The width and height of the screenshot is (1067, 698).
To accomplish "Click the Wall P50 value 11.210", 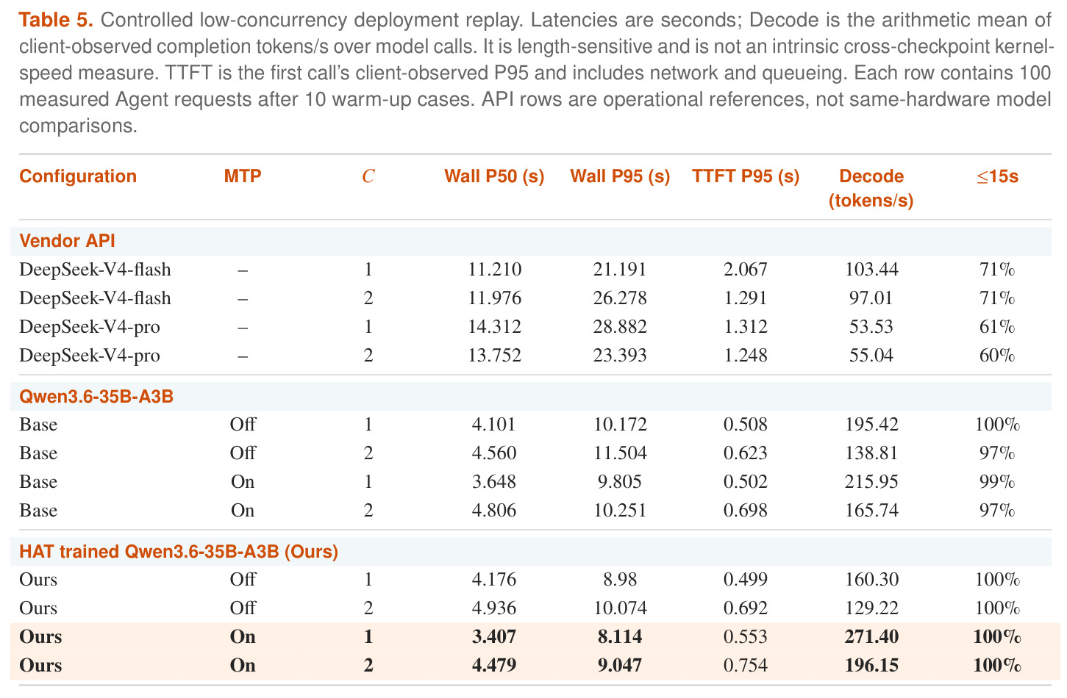I will coord(494,270).
